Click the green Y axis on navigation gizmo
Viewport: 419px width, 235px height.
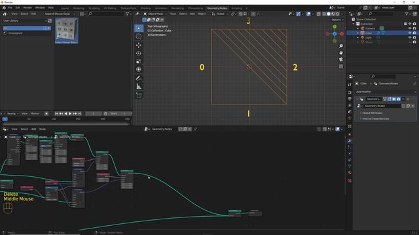pyautogui.click(x=335, y=27)
